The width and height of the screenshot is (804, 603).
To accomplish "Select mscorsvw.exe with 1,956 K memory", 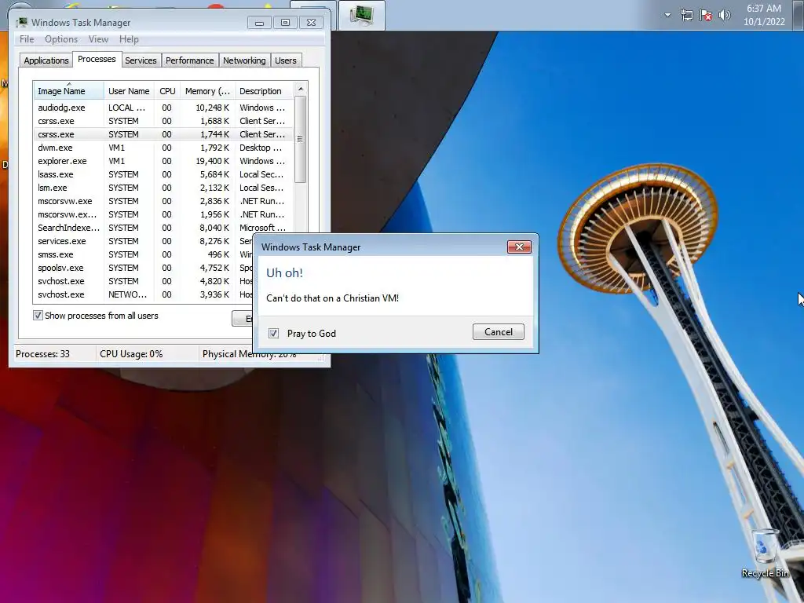I will (x=163, y=214).
